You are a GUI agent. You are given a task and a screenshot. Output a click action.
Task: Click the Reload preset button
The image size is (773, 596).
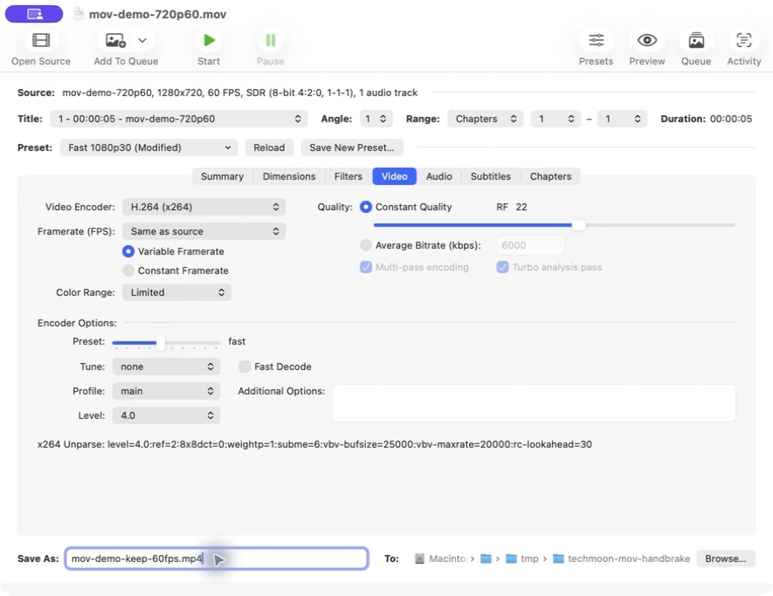coord(269,147)
